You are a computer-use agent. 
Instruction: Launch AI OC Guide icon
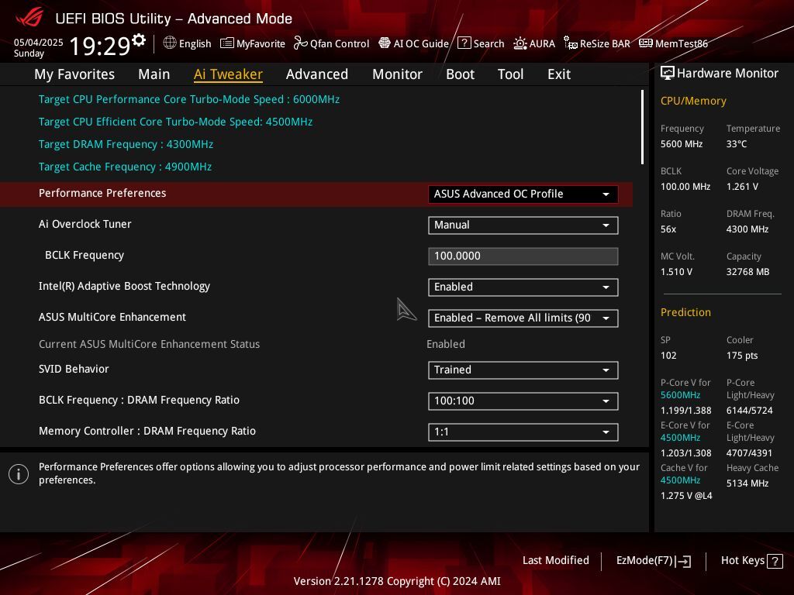click(x=385, y=43)
